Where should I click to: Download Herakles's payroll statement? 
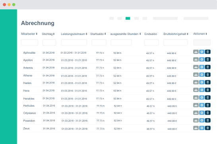(x=196, y=97)
